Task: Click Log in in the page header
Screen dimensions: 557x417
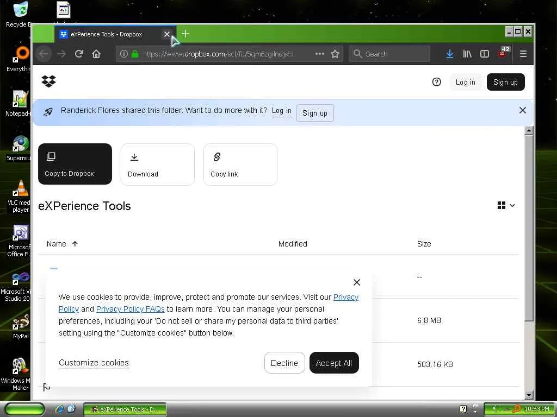Action: pos(466,83)
